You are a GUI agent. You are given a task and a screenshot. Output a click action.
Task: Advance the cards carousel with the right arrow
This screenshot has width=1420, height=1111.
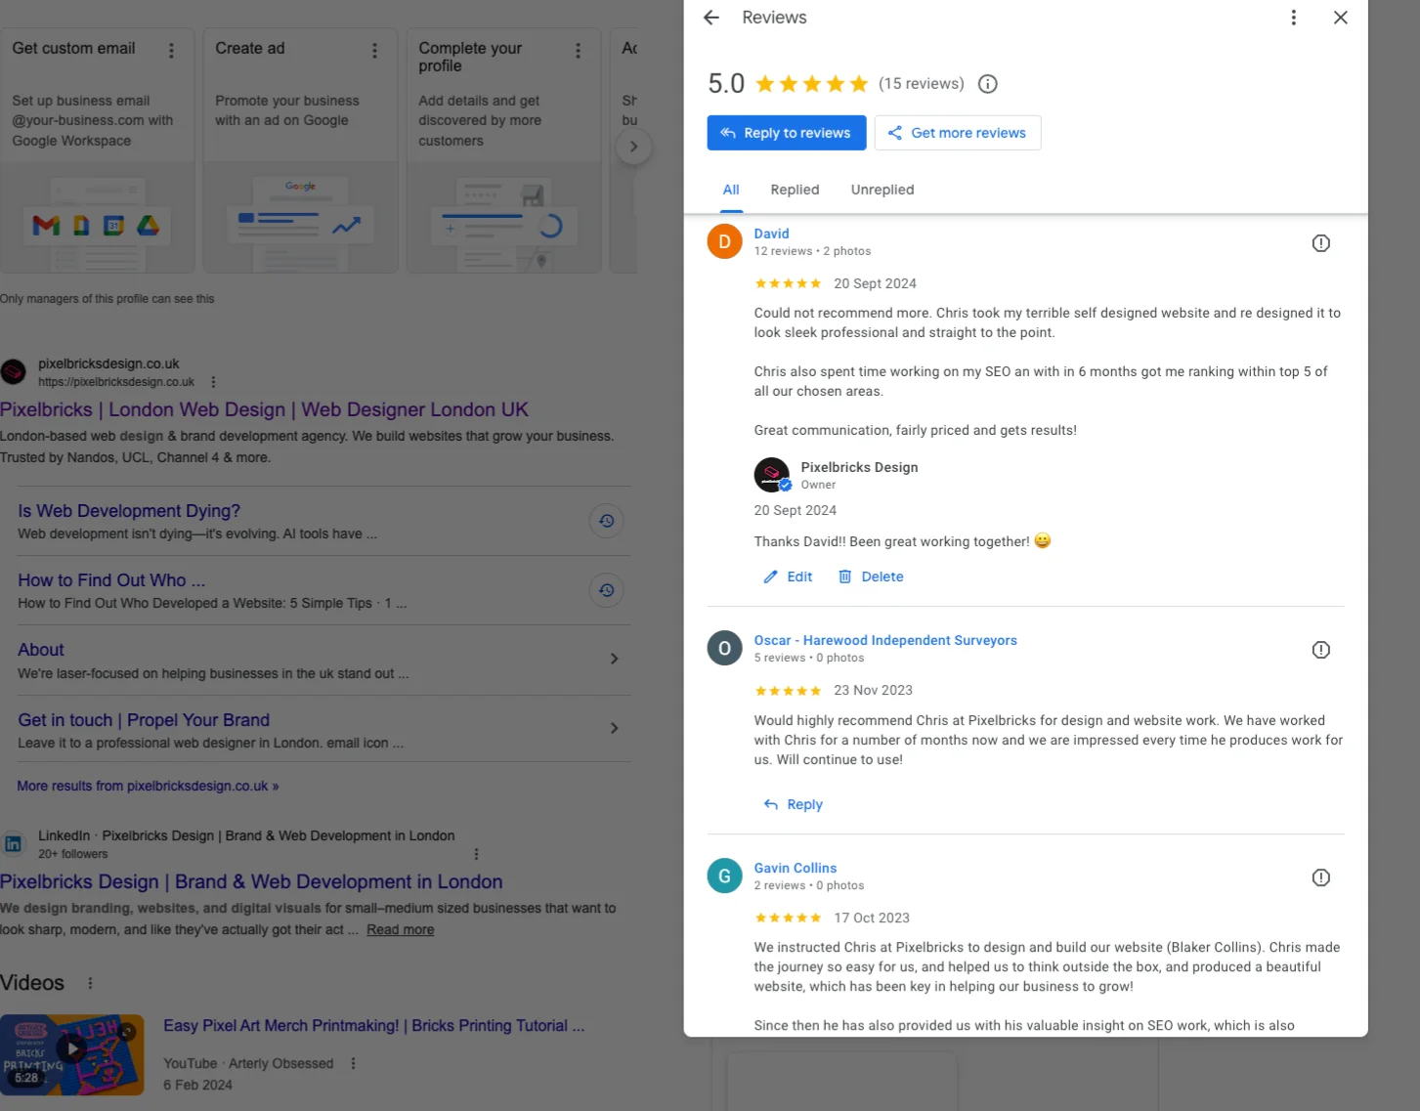click(x=633, y=147)
